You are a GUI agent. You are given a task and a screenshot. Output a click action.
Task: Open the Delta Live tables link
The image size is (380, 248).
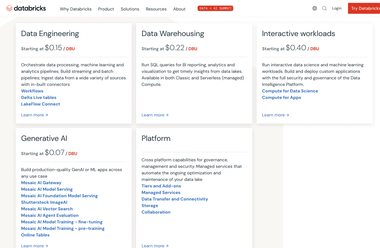point(38,97)
